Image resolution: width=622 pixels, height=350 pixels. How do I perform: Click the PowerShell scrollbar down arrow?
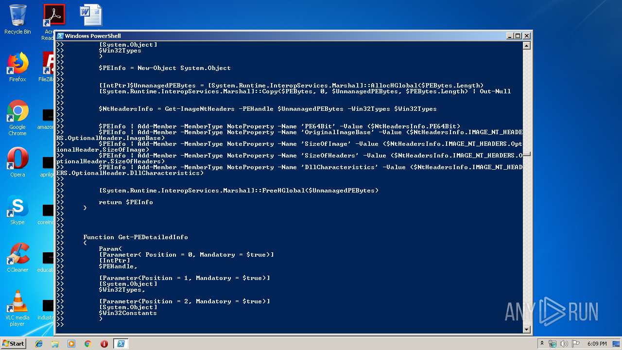pyautogui.click(x=526, y=329)
